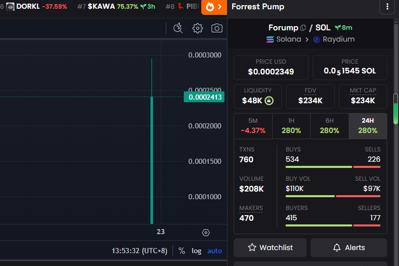399x266 pixels.
Task: Open the chart axis settings hexagon icon
Action: [x=205, y=233]
